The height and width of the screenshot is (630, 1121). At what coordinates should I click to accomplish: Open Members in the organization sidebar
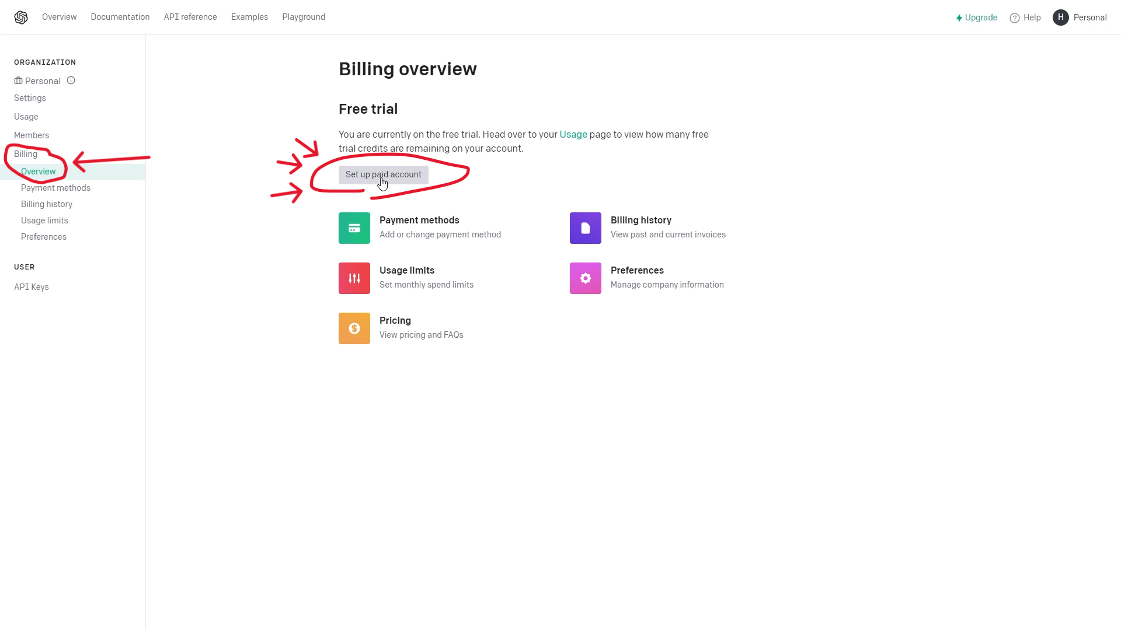tap(32, 135)
